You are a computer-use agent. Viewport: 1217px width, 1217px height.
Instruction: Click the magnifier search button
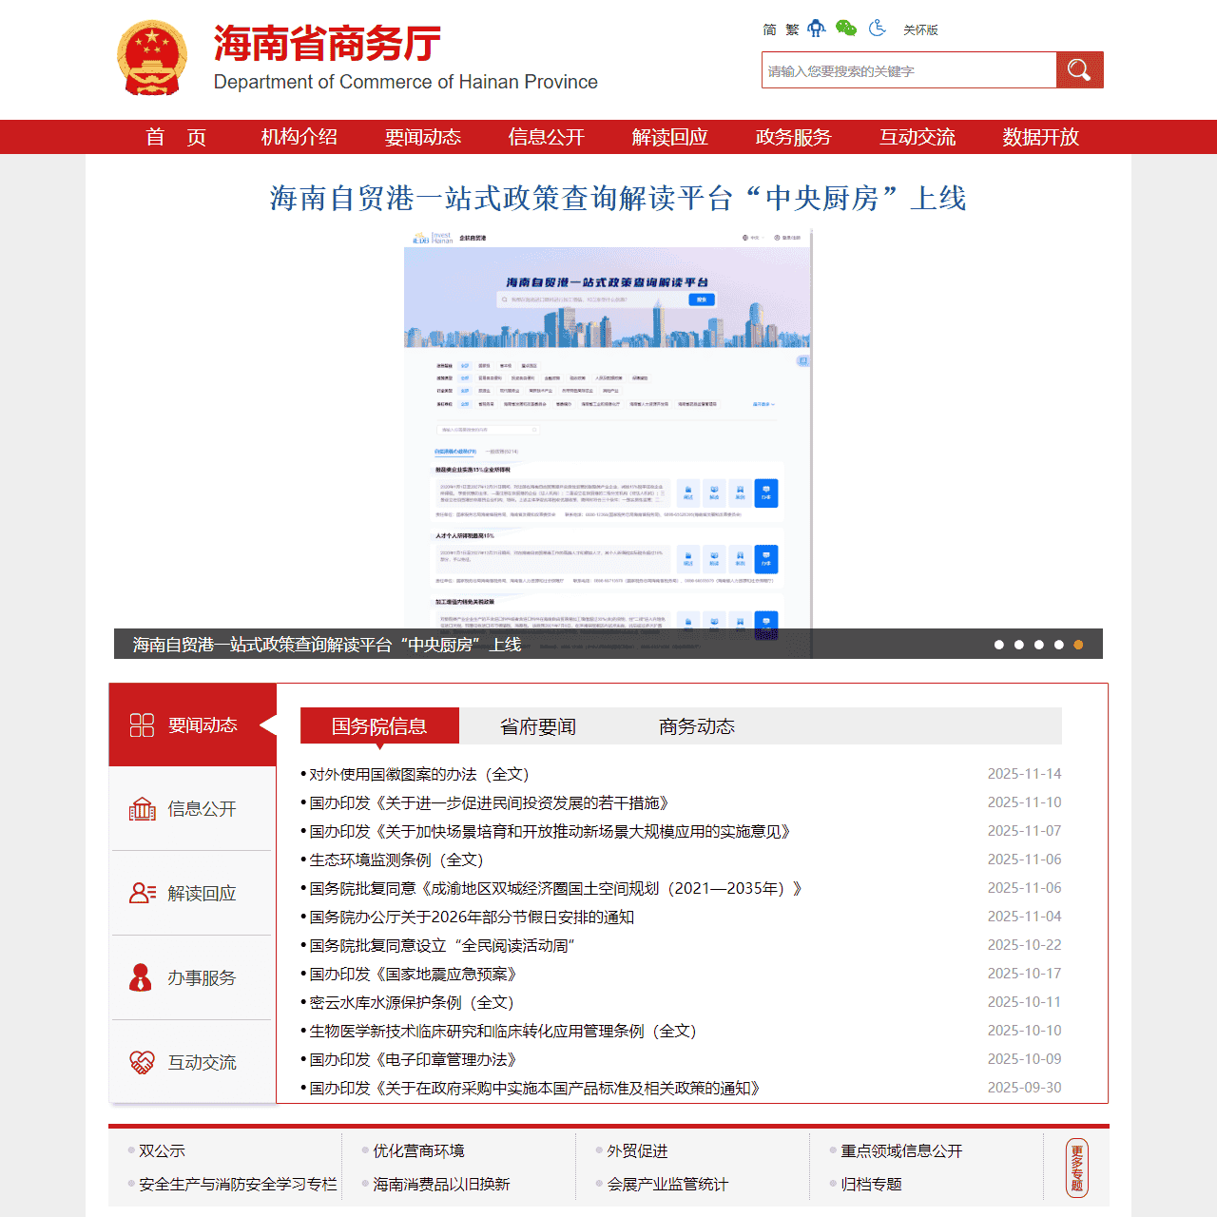pyautogui.click(x=1079, y=69)
